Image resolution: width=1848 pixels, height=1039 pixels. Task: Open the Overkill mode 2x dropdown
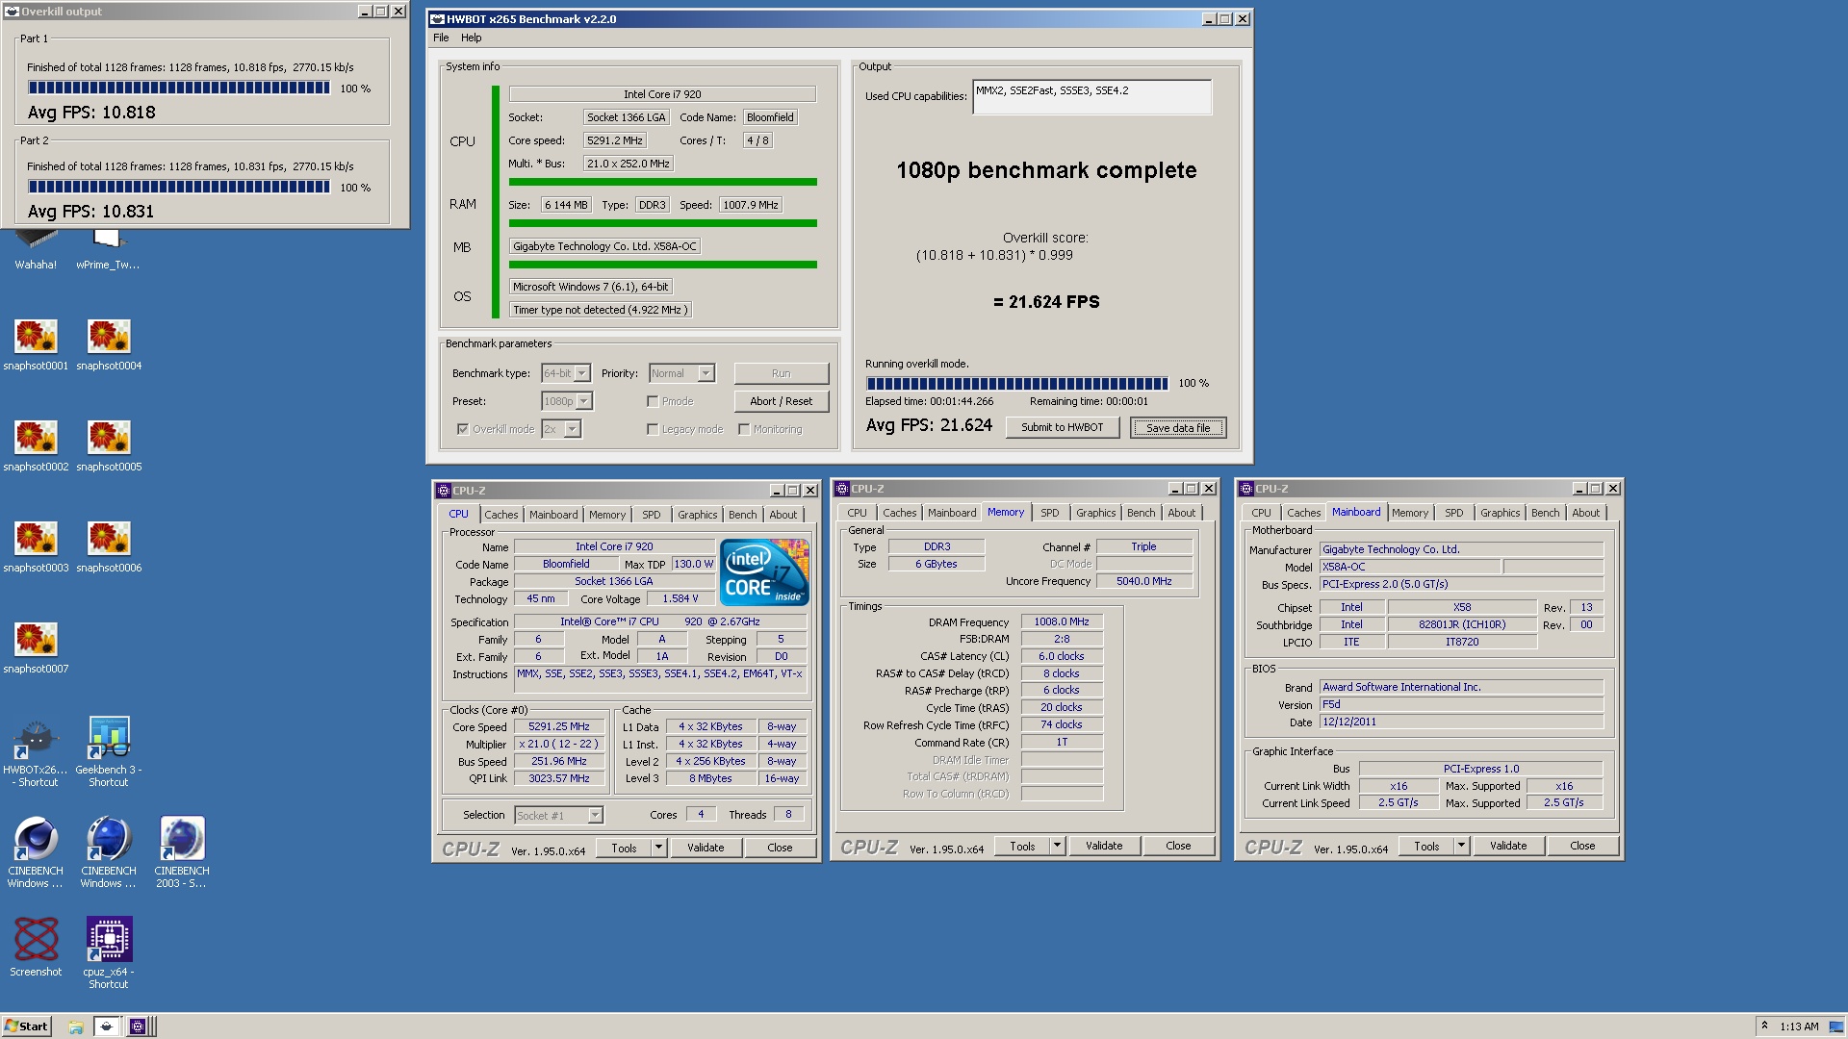pyautogui.click(x=573, y=429)
